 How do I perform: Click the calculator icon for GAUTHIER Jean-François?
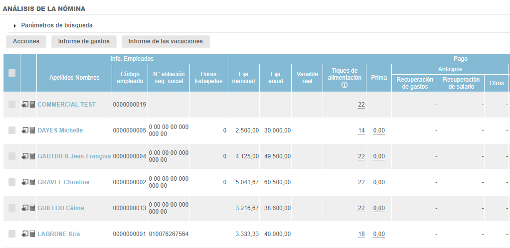[x=32, y=156]
